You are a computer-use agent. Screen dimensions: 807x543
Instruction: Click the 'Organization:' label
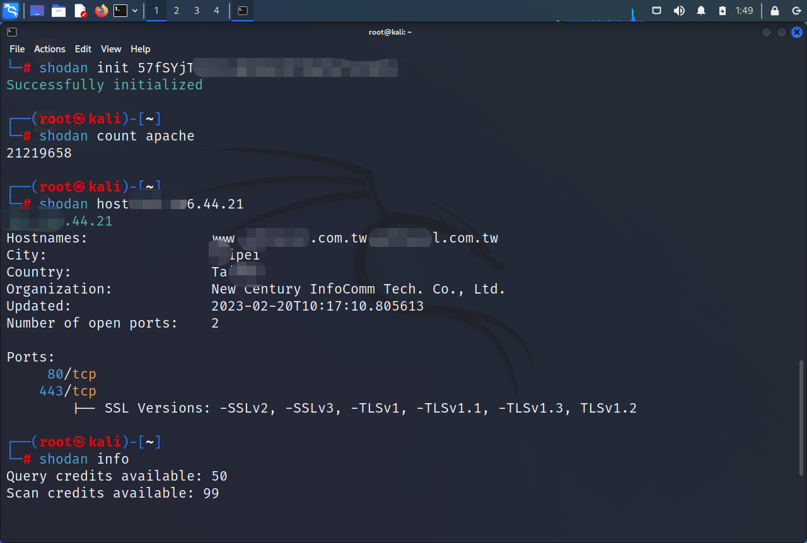point(59,289)
